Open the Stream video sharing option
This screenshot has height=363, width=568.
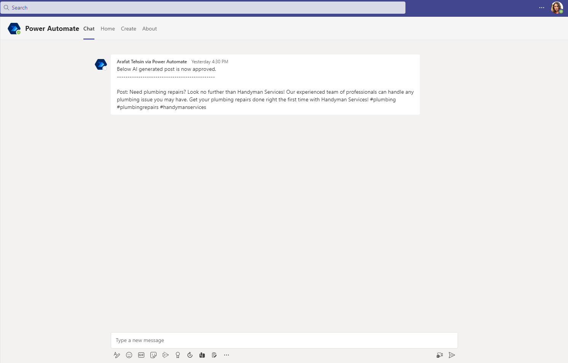coord(166,355)
